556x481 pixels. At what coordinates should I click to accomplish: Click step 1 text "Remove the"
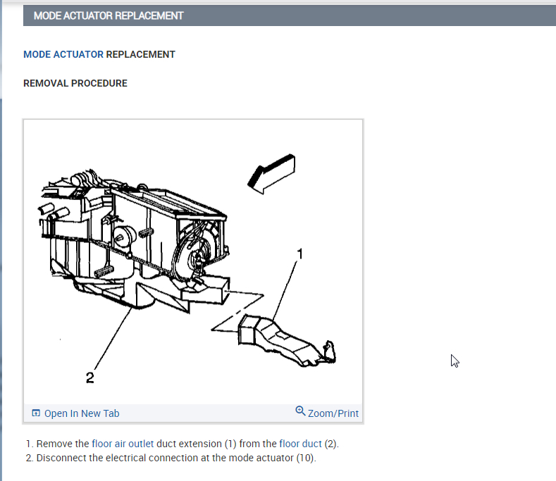point(63,444)
